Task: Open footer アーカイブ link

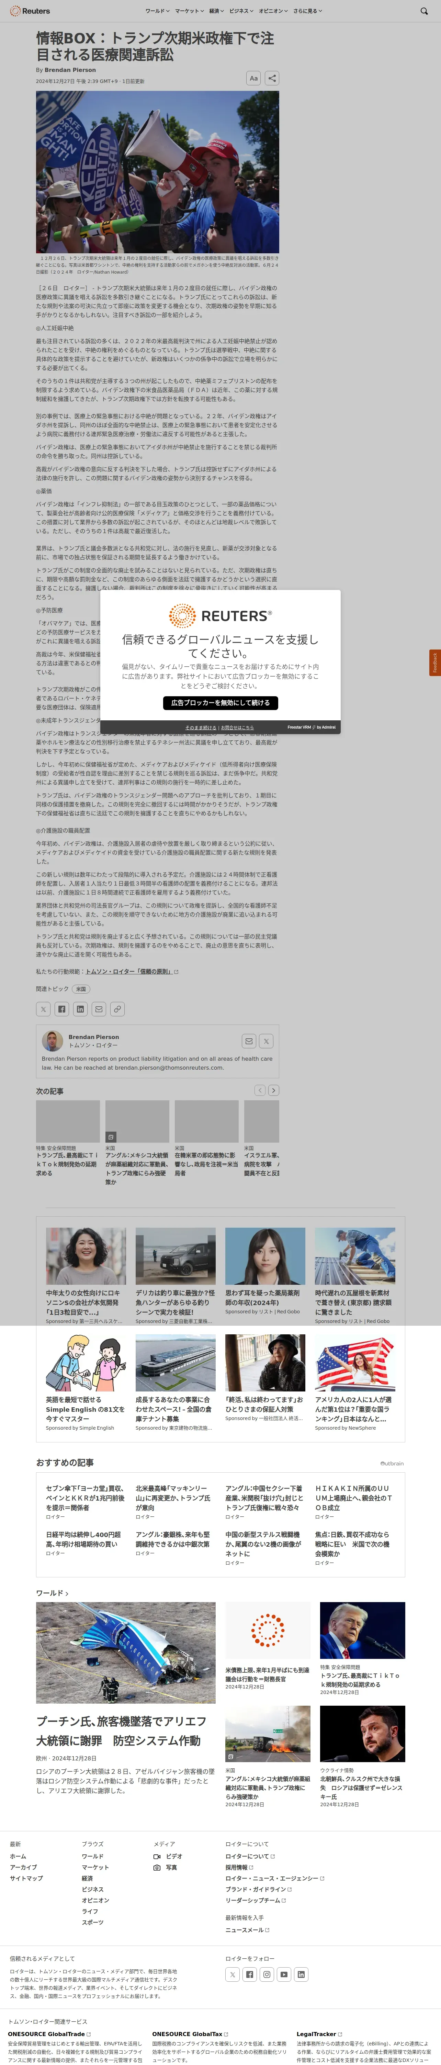Action: tap(23, 1868)
